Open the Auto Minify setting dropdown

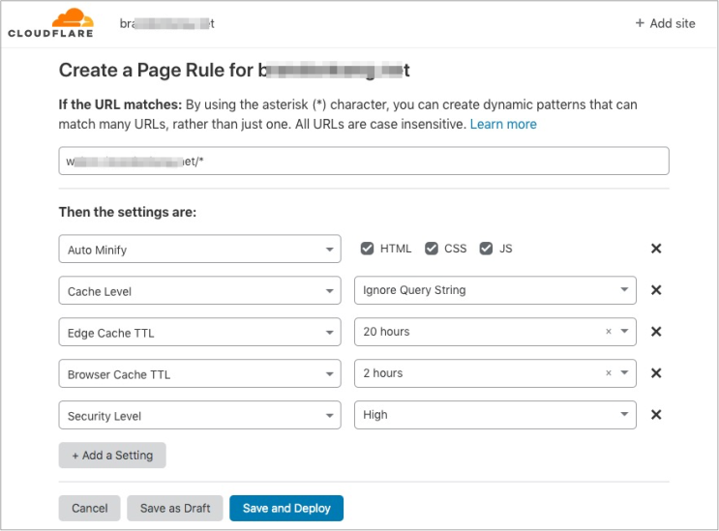[x=199, y=249]
